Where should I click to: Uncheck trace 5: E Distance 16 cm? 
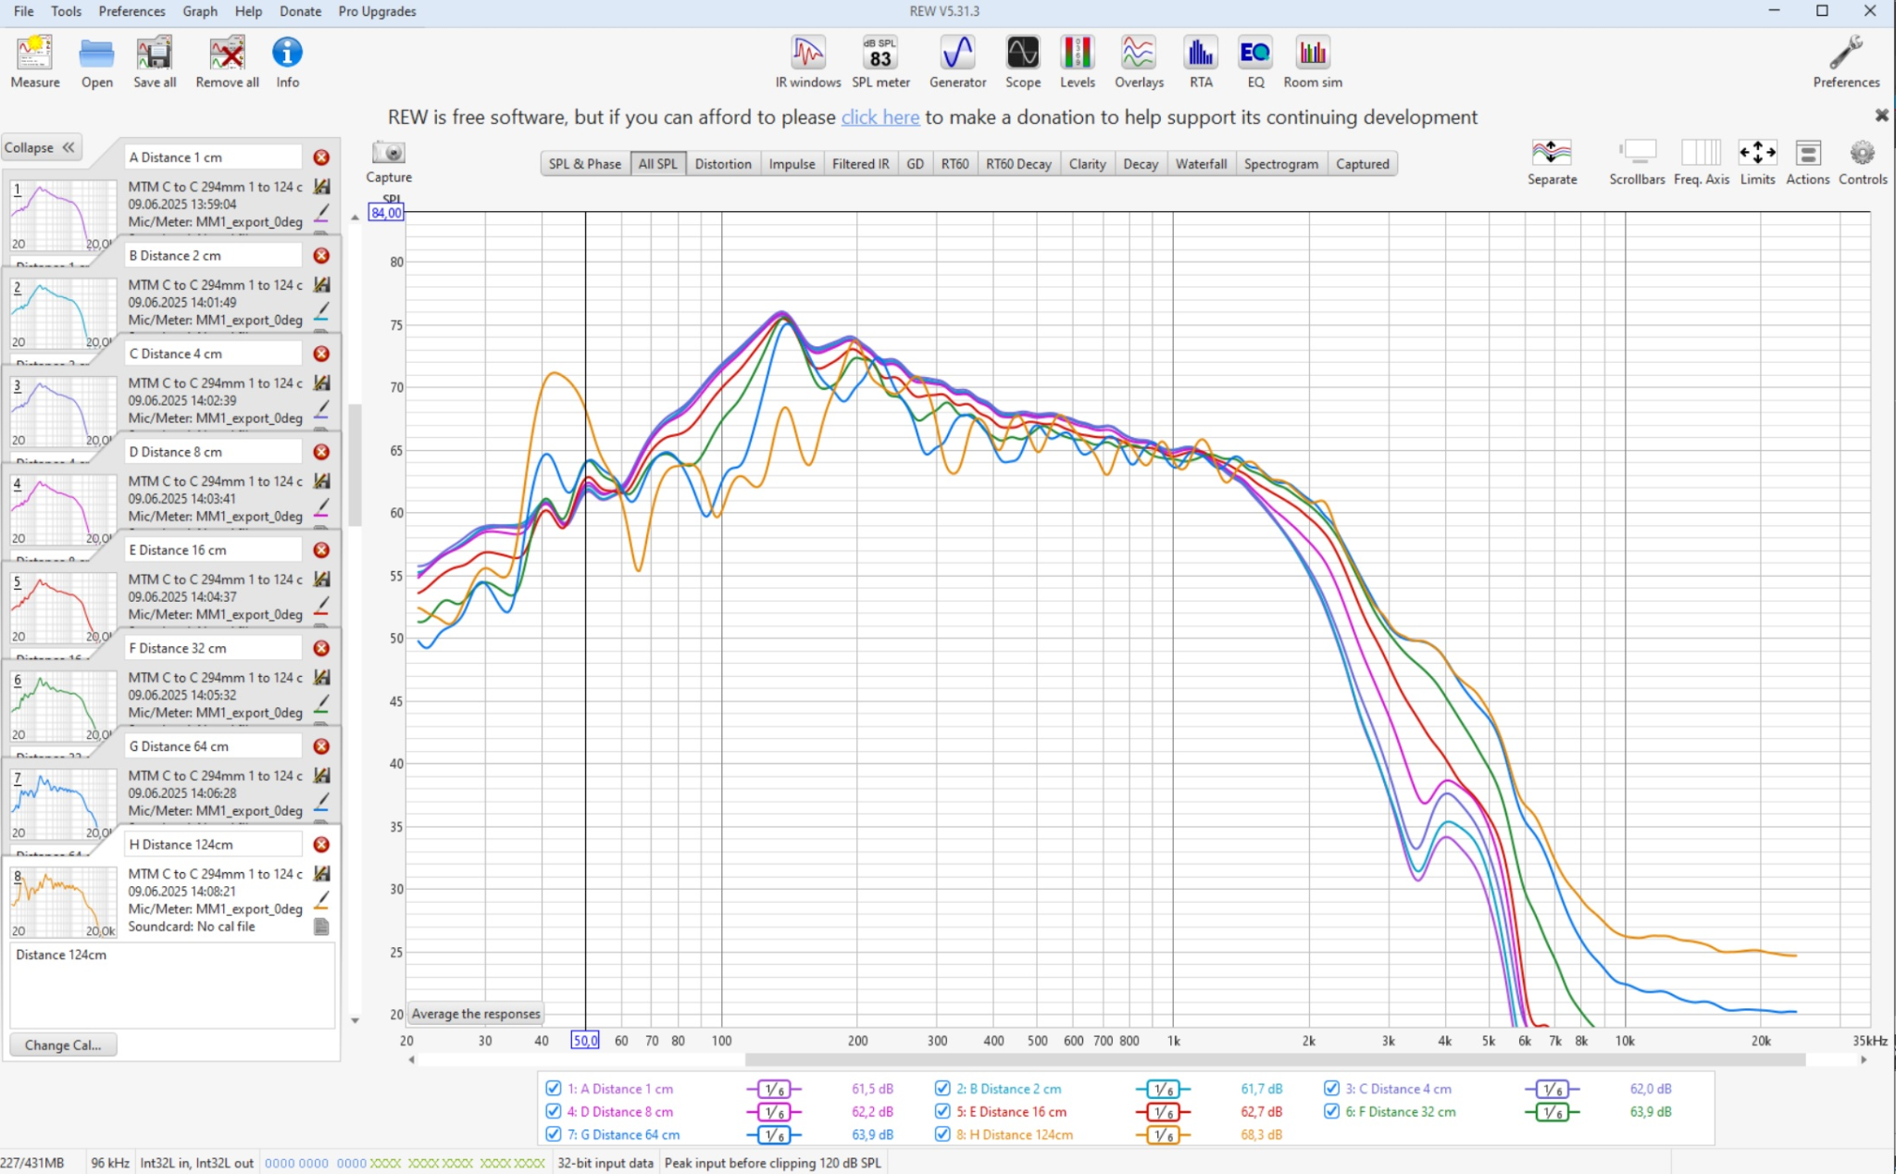click(942, 1111)
